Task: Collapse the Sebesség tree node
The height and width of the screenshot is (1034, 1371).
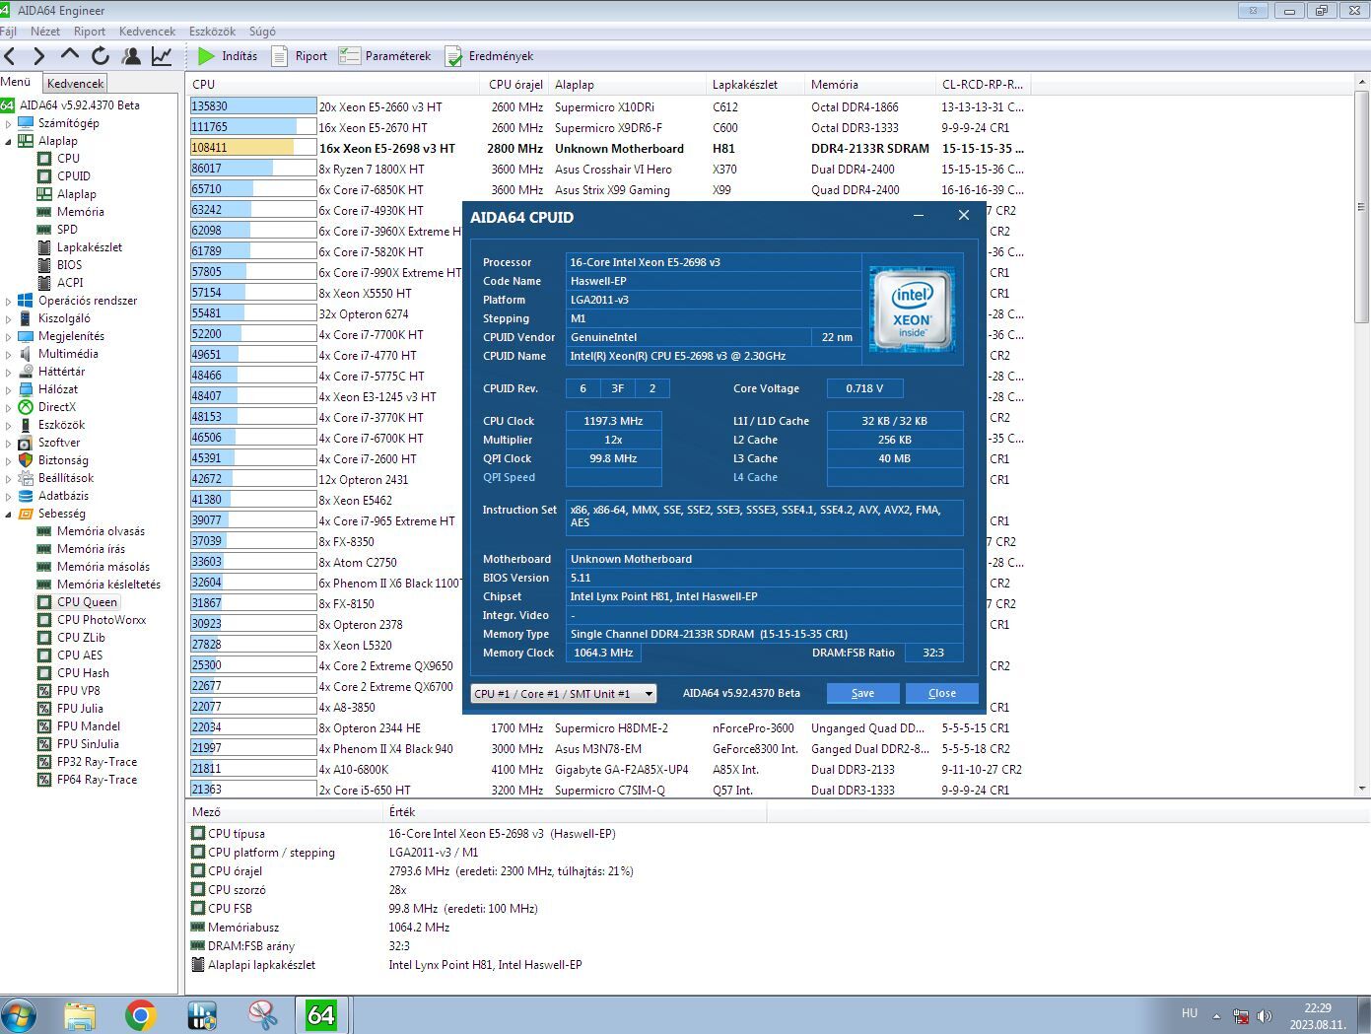Action: (x=8, y=514)
